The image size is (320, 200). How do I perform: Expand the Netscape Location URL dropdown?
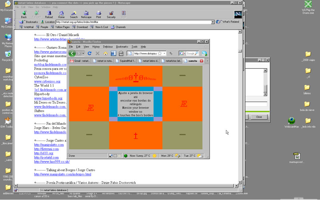213,22
